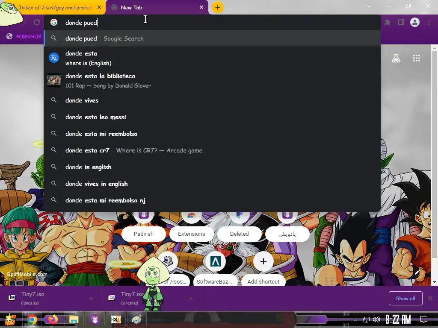
Task: Open Google Chrome from the taskbar
Action: [x=32, y=319]
